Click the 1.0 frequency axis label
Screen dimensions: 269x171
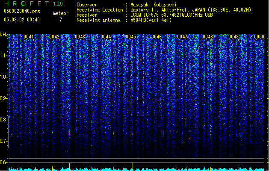coord(3,77)
